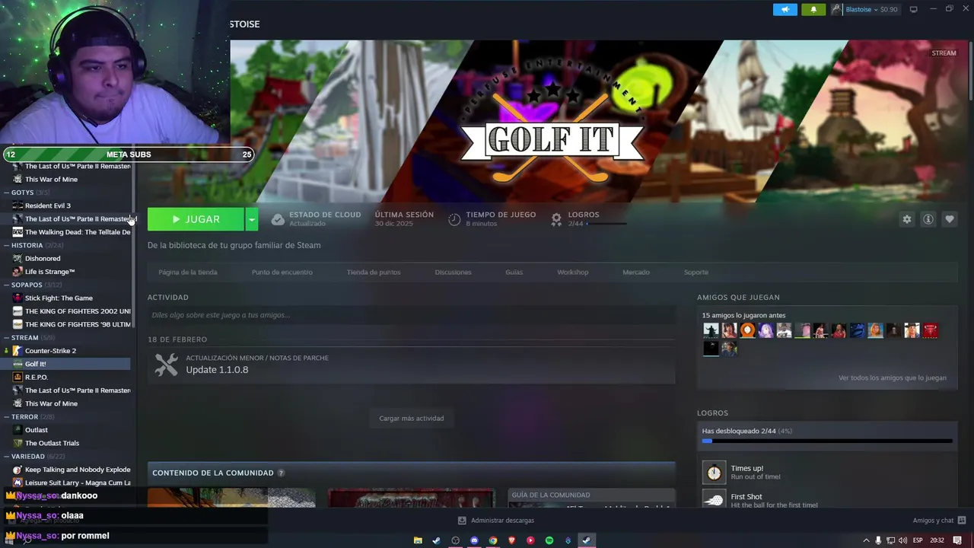Image resolution: width=974 pixels, height=548 pixels.
Task: Select Outlast in TERROR collection
Action: [x=37, y=430]
